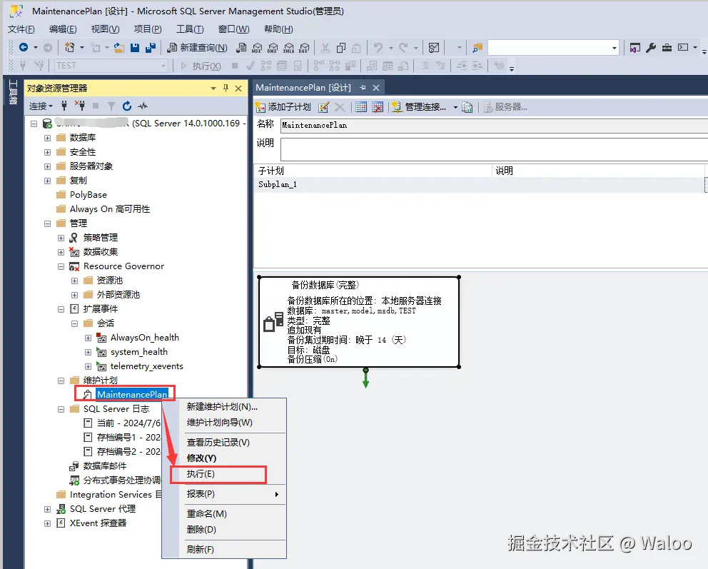Open the 工具(T) menu
The width and height of the screenshot is (708, 569).
(x=190, y=29)
